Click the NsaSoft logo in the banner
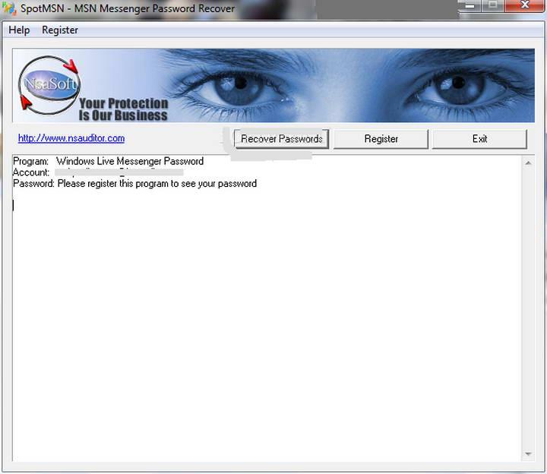 [x=49, y=85]
